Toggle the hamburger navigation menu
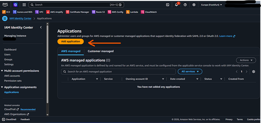The height and width of the screenshot is (123, 261). coord(5,19)
